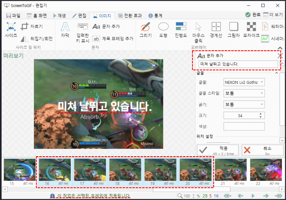The width and height of the screenshot is (286, 200).
Task: Go to the previous frame
Action: tap(240, 196)
